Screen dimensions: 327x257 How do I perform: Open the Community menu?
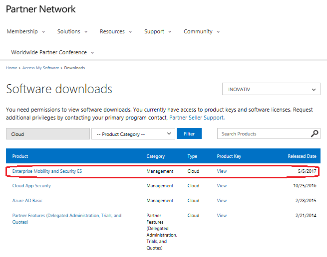(201, 31)
